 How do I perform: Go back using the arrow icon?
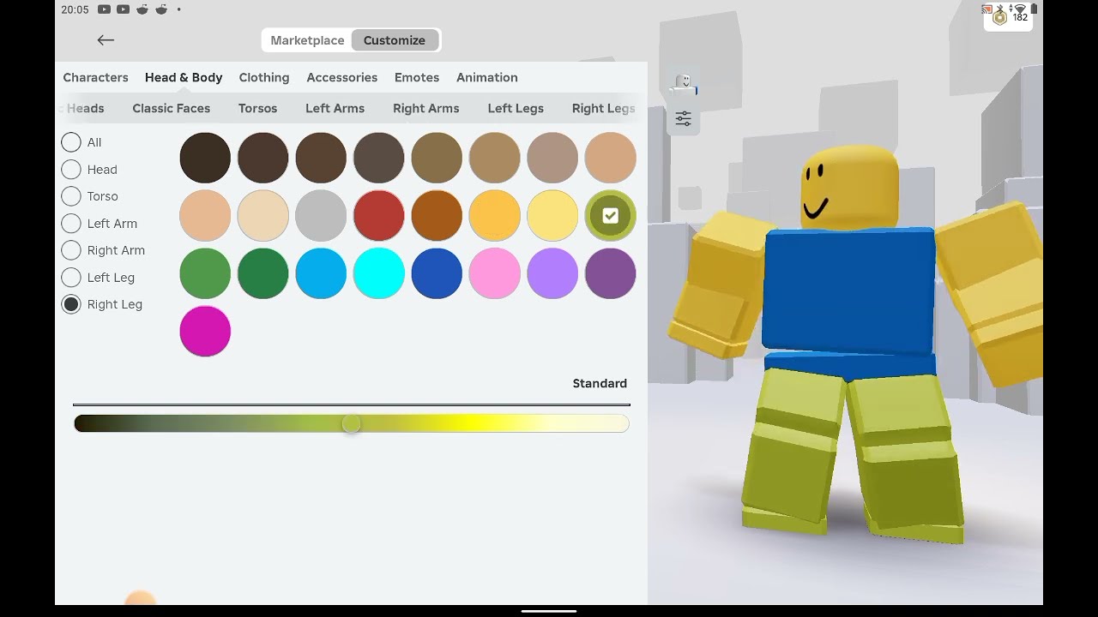tap(106, 39)
